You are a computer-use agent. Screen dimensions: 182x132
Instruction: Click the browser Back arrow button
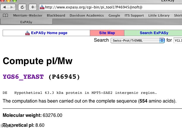pyautogui.click(x=6, y=7)
